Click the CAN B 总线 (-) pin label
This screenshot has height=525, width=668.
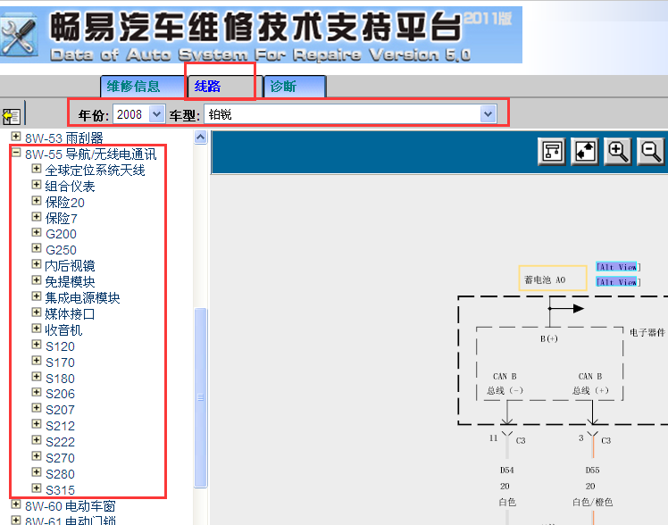tap(505, 383)
